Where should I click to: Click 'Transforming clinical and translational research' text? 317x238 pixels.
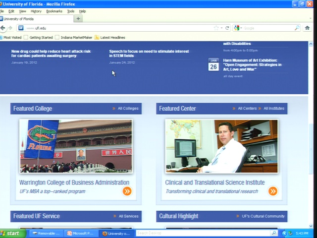(211, 191)
